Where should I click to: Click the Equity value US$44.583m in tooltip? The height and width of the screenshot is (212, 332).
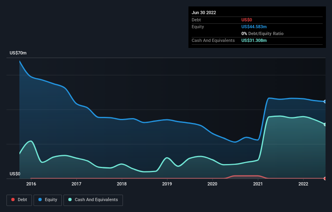click(254, 27)
